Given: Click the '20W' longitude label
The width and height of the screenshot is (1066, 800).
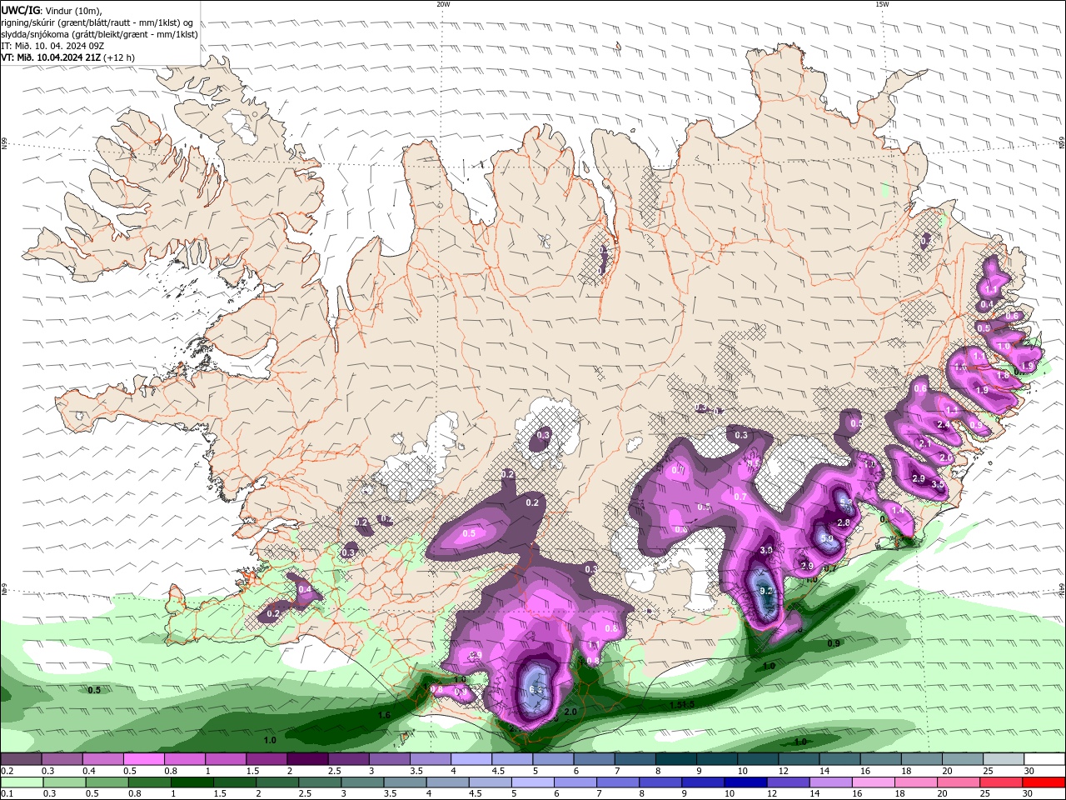Looking at the screenshot, I should pos(443,4).
